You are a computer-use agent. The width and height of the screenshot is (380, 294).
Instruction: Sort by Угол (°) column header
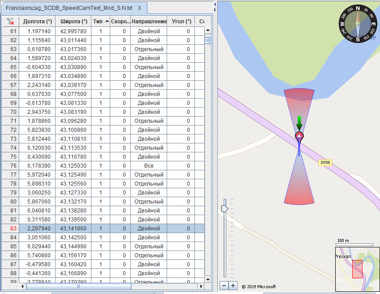181,22
